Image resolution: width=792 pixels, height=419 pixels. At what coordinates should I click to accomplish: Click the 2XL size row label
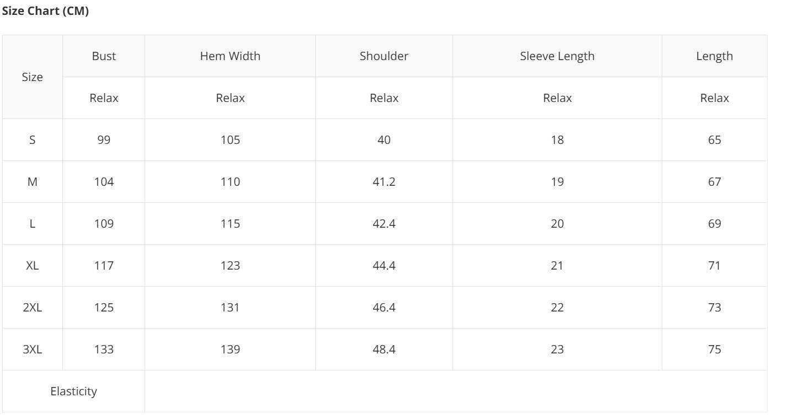pyautogui.click(x=33, y=308)
